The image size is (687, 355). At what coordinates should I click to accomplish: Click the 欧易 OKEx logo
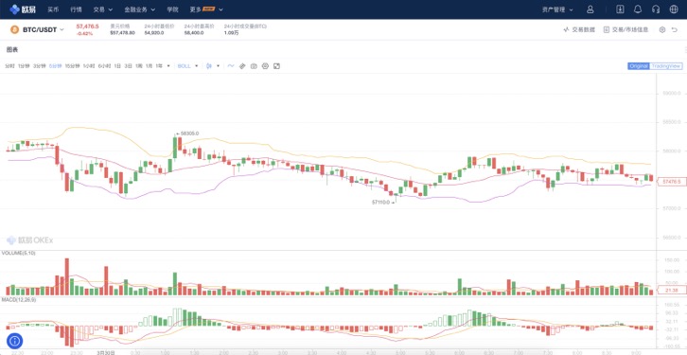(23, 9)
